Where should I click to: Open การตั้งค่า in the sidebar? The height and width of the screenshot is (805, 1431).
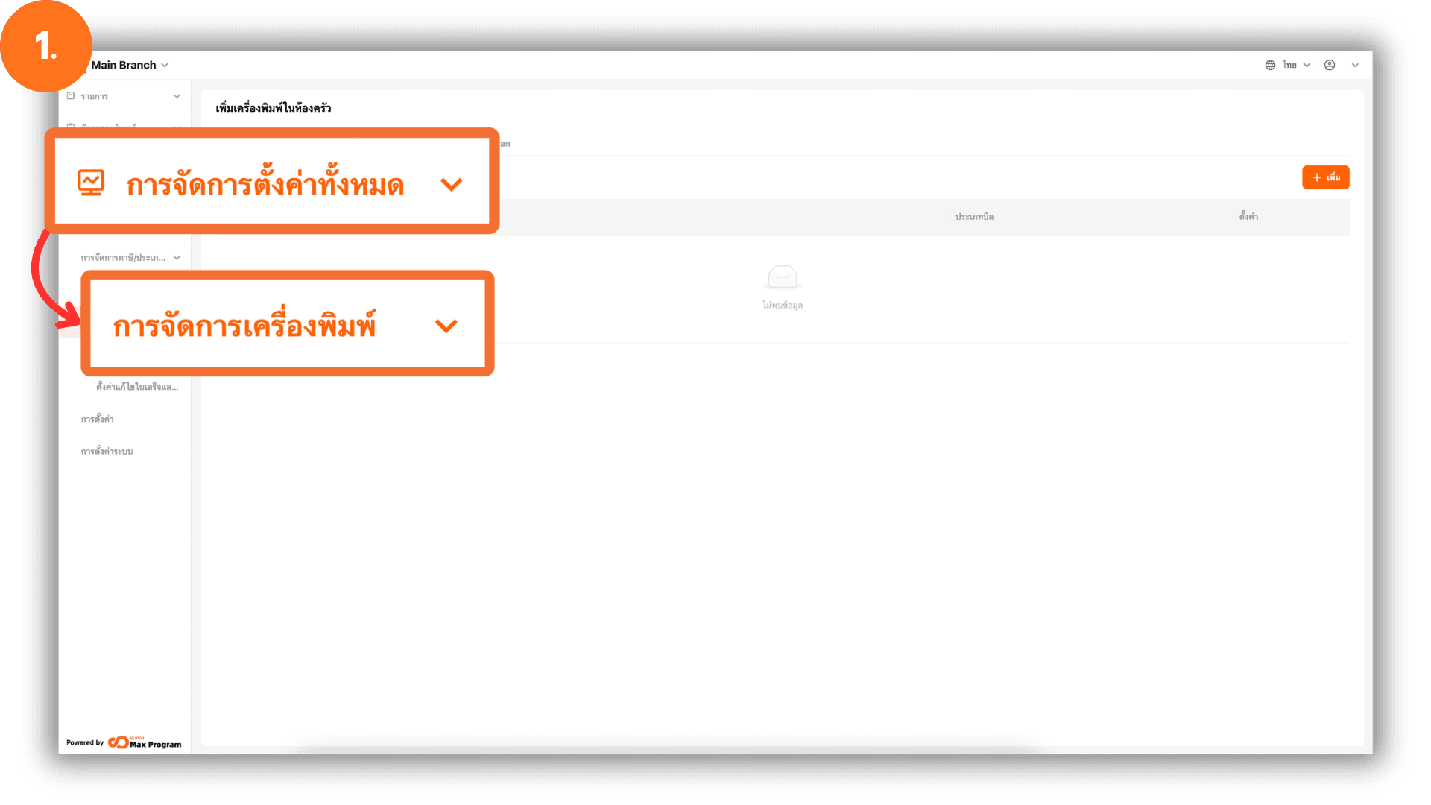(x=98, y=419)
